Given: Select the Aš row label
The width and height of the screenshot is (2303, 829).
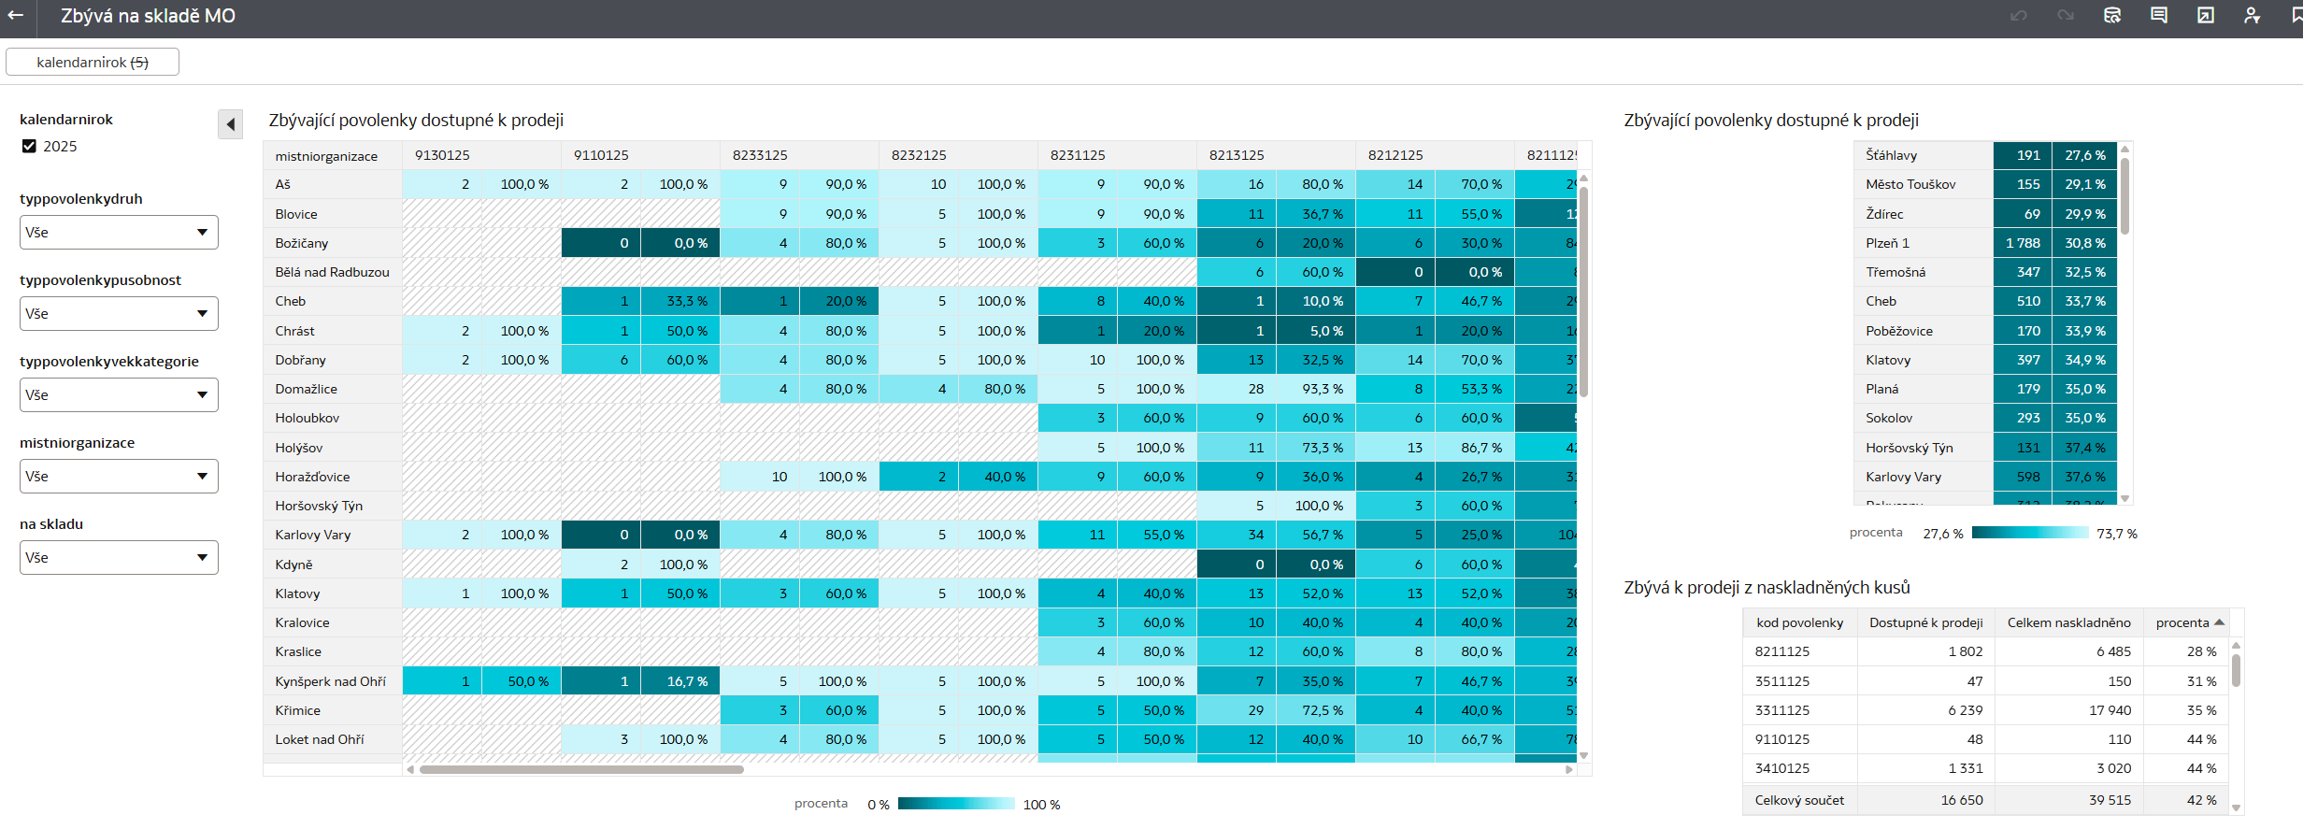Looking at the screenshot, I should coord(333,184).
